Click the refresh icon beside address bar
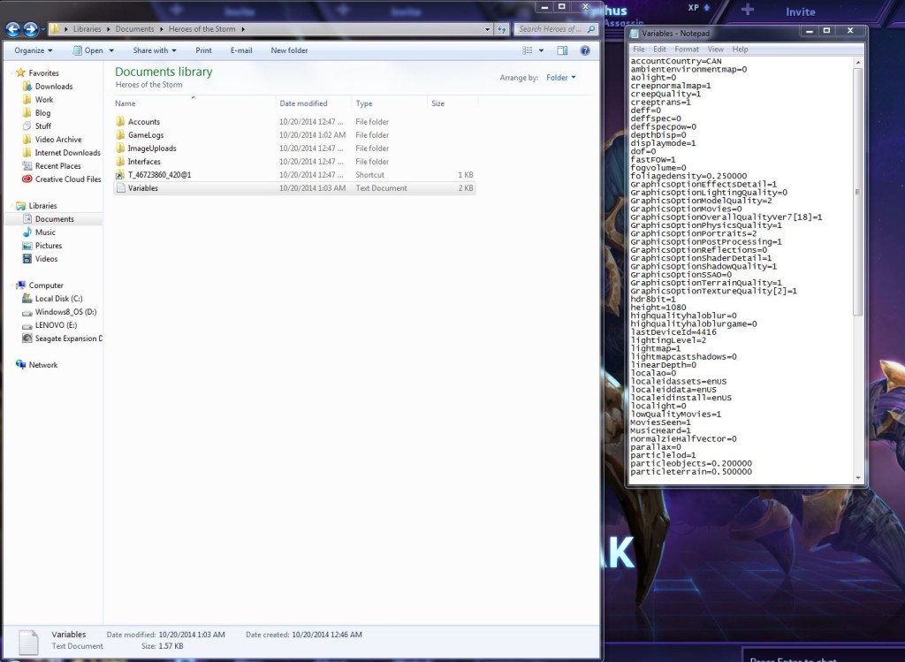This screenshot has height=662, width=905. click(502, 29)
